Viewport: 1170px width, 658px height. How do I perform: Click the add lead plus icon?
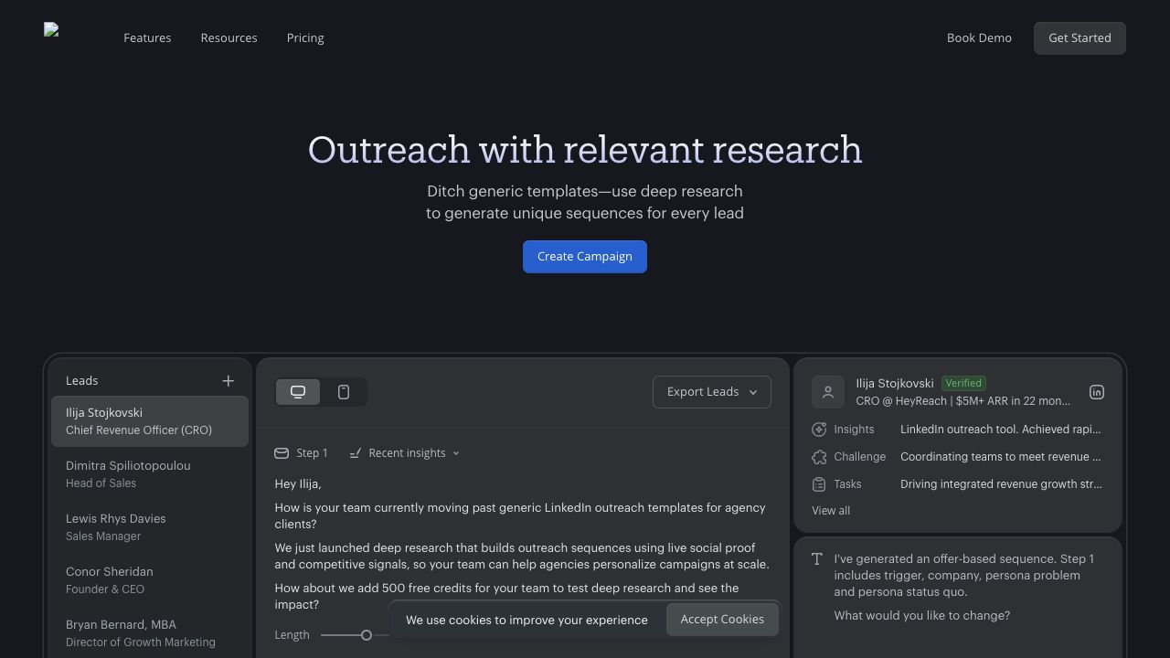coord(228,381)
